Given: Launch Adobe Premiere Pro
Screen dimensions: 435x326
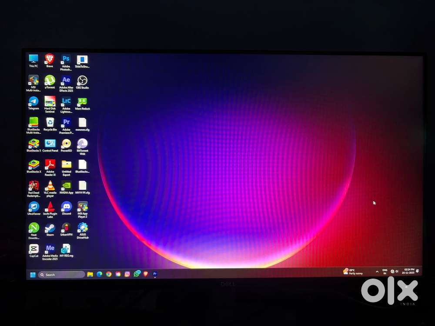Looking at the screenshot, I should coord(66,122).
